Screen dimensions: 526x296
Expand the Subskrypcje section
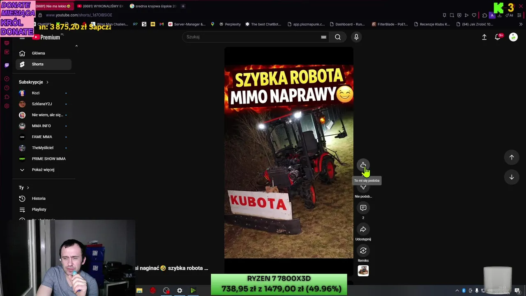(x=34, y=82)
